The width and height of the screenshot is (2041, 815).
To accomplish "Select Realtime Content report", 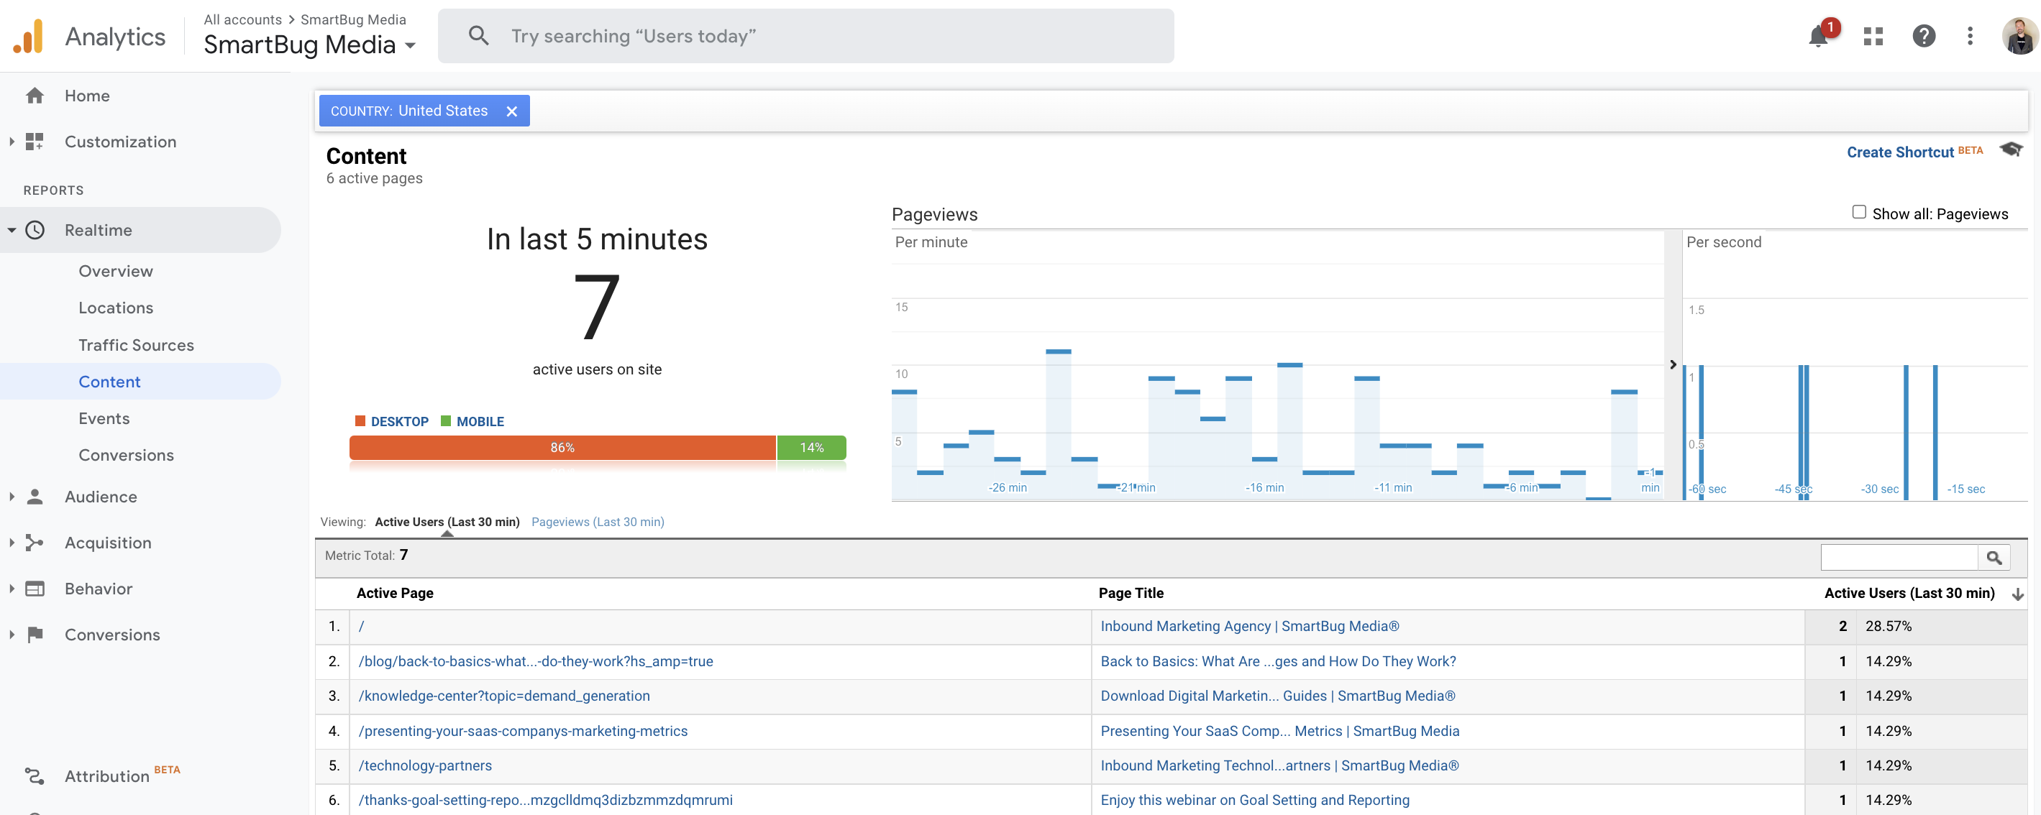I will [109, 382].
